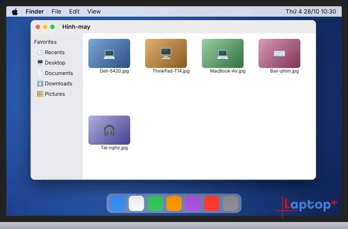The height and width of the screenshot is (229, 348).
Task: Click the gray dock icon
Action: click(x=230, y=203)
